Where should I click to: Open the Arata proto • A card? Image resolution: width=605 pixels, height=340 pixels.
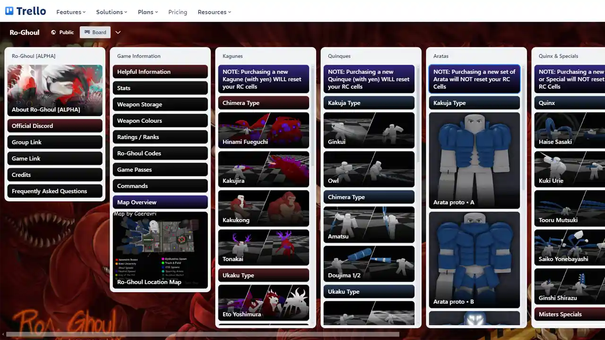coord(475,161)
